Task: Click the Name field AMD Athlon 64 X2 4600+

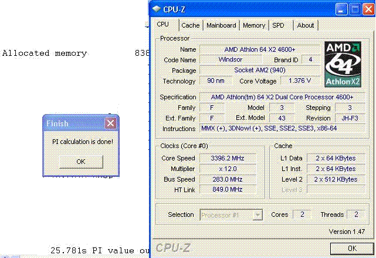Action: [260, 49]
